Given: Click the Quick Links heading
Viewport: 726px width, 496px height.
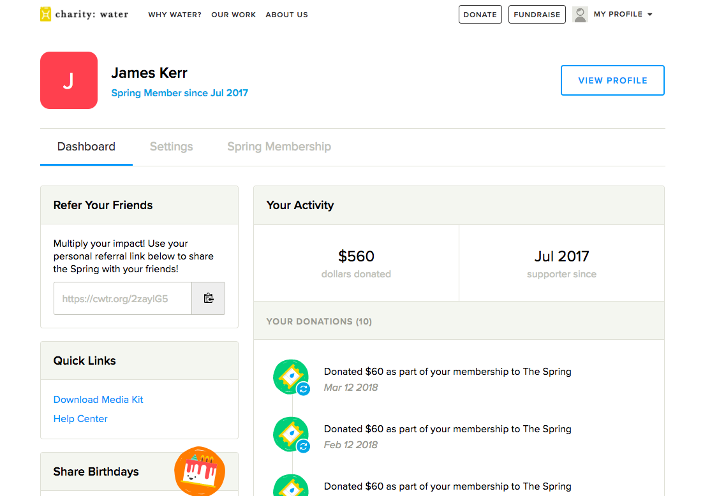Looking at the screenshot, I should pyautogui.click(x=84, y=360).
